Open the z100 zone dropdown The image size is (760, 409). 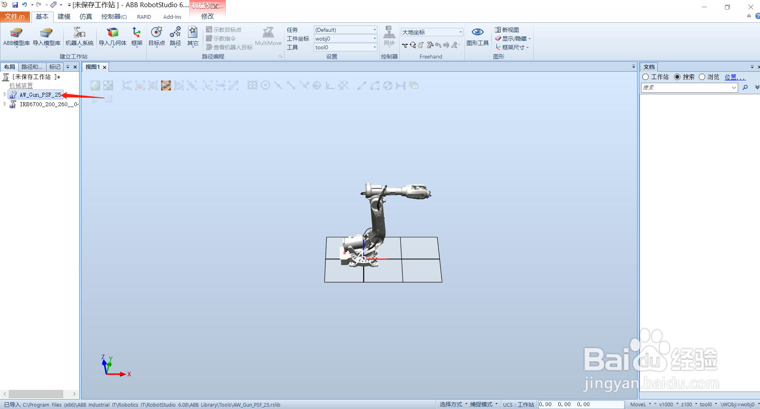point(689,405)
